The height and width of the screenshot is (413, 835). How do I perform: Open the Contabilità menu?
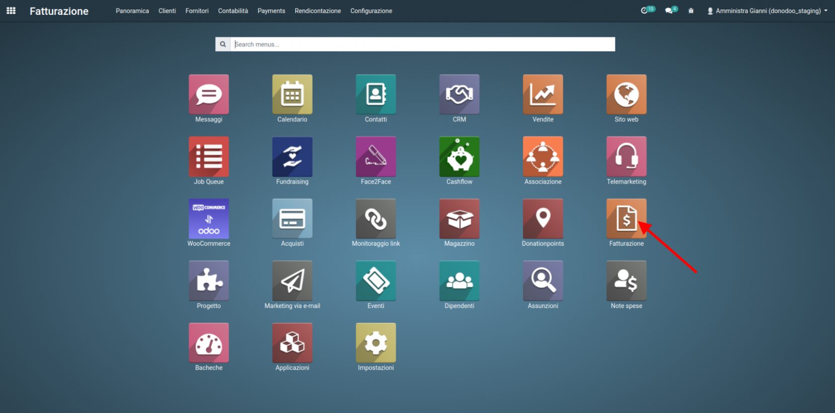pos(233,11)
